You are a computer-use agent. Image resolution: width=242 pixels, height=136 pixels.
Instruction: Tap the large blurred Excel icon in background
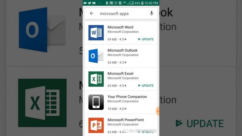[x=42, y=103]
